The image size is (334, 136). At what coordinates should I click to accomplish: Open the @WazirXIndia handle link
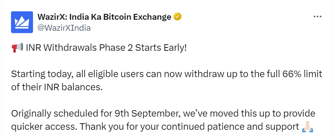[x=64, y=28]
